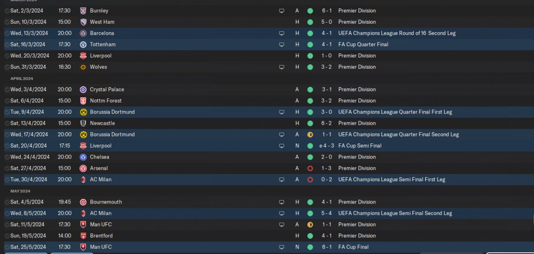Toggle the checkmark beside Wed 13/3/2024 fixture

pos(7,33)
